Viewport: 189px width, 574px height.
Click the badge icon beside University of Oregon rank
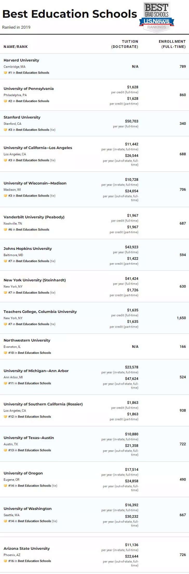click(5, 486)
